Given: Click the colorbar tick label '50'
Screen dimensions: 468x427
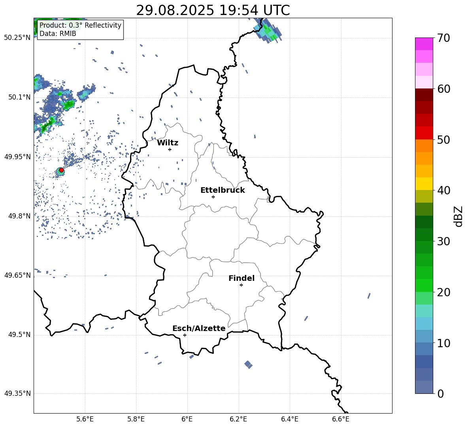Looking at the screenshot, I should pos(443,140).
